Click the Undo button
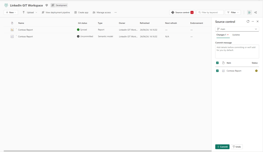The width and height of the screenshot is (263, 152). coord(237,147)
